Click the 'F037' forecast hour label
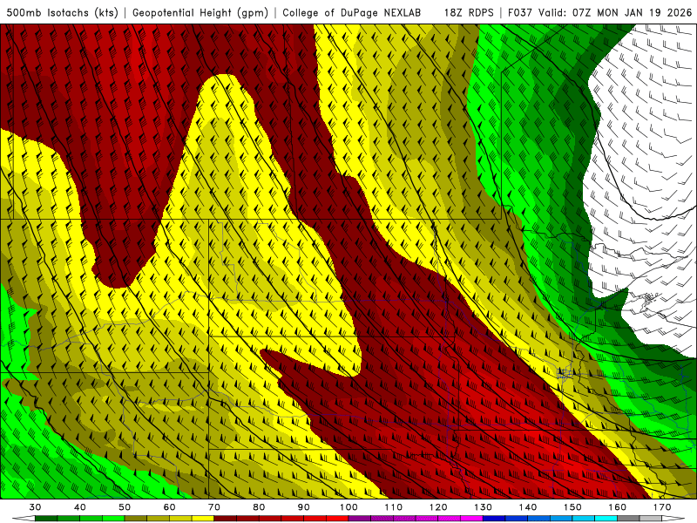697x523 pixels. pos(520,13)
